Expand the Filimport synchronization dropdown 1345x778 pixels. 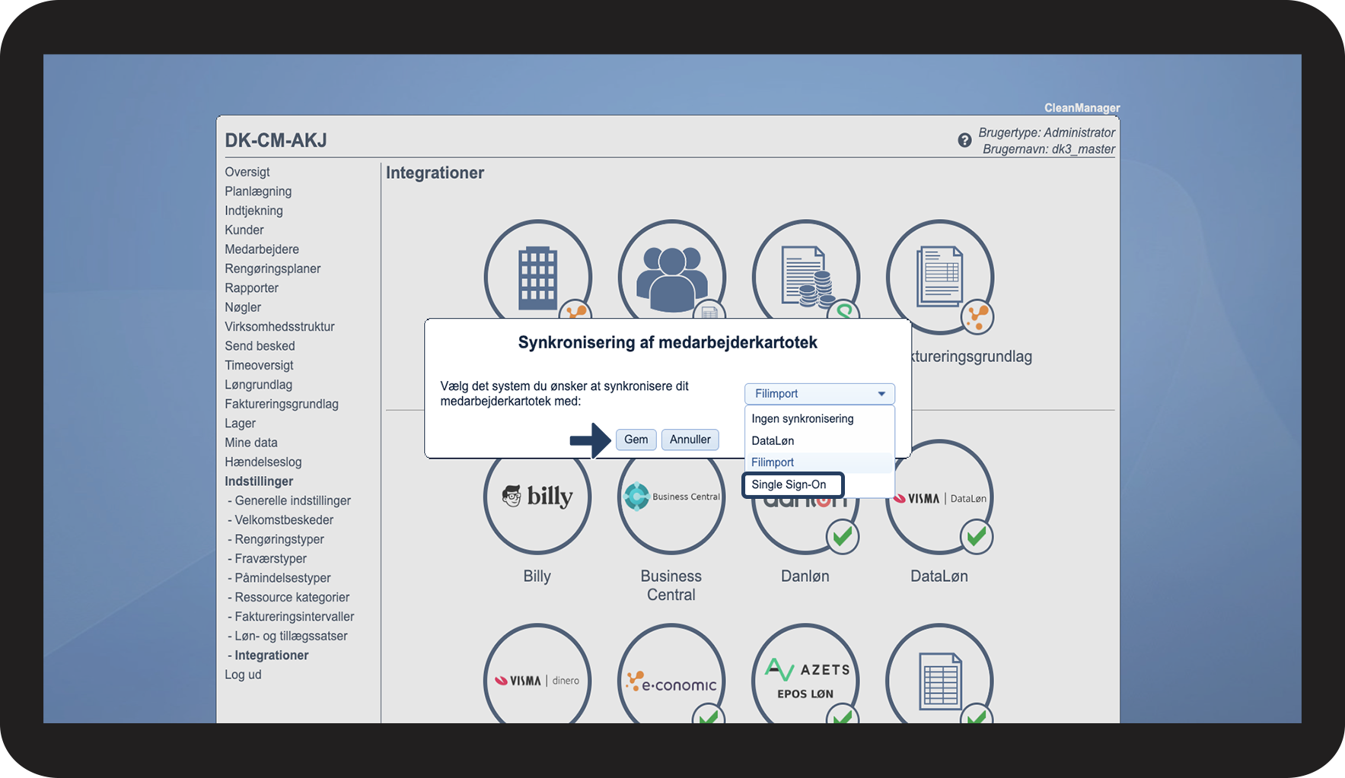819,394
